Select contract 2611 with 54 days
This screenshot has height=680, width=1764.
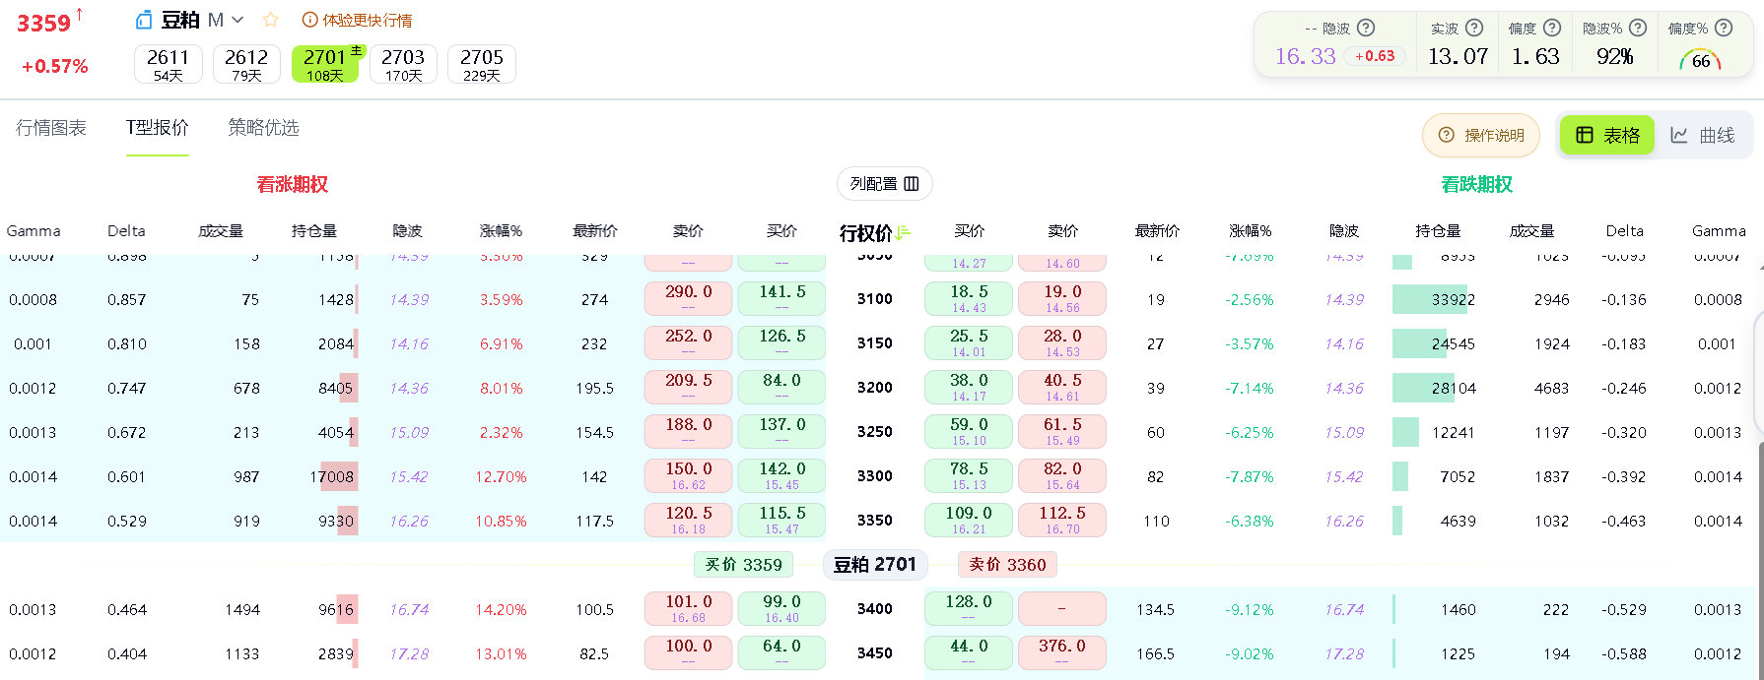(x=168, y=64)
